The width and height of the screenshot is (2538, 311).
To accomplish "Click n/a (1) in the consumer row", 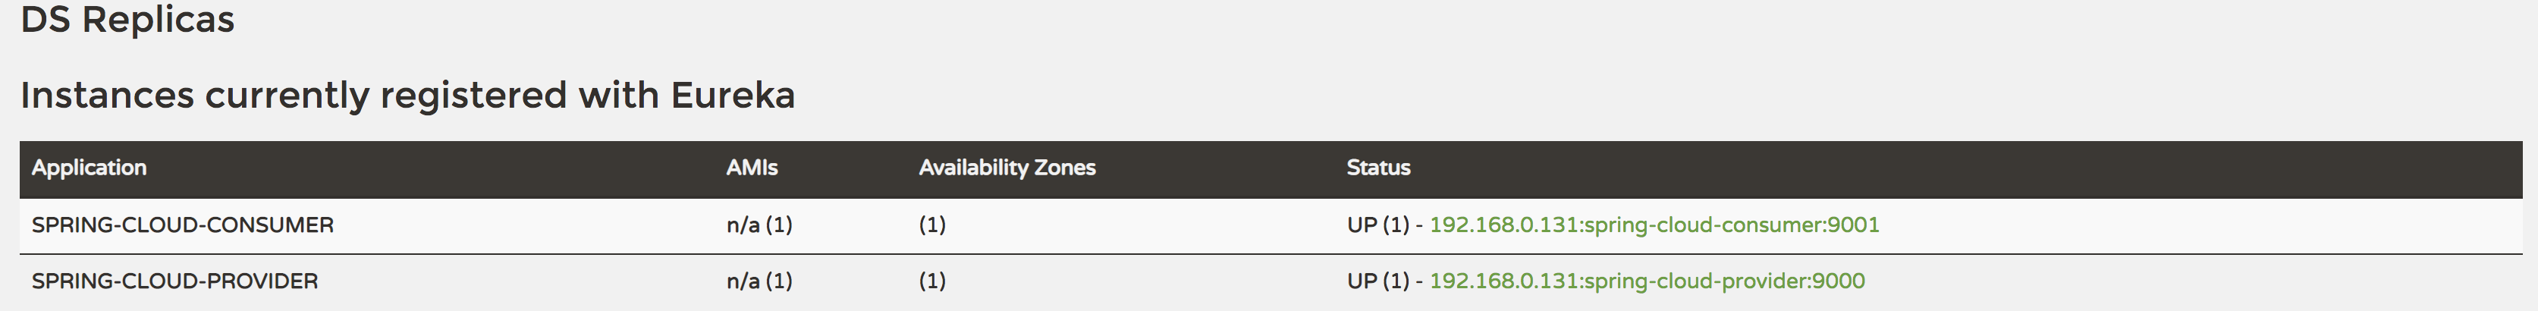I will click(x=759, y=225).
